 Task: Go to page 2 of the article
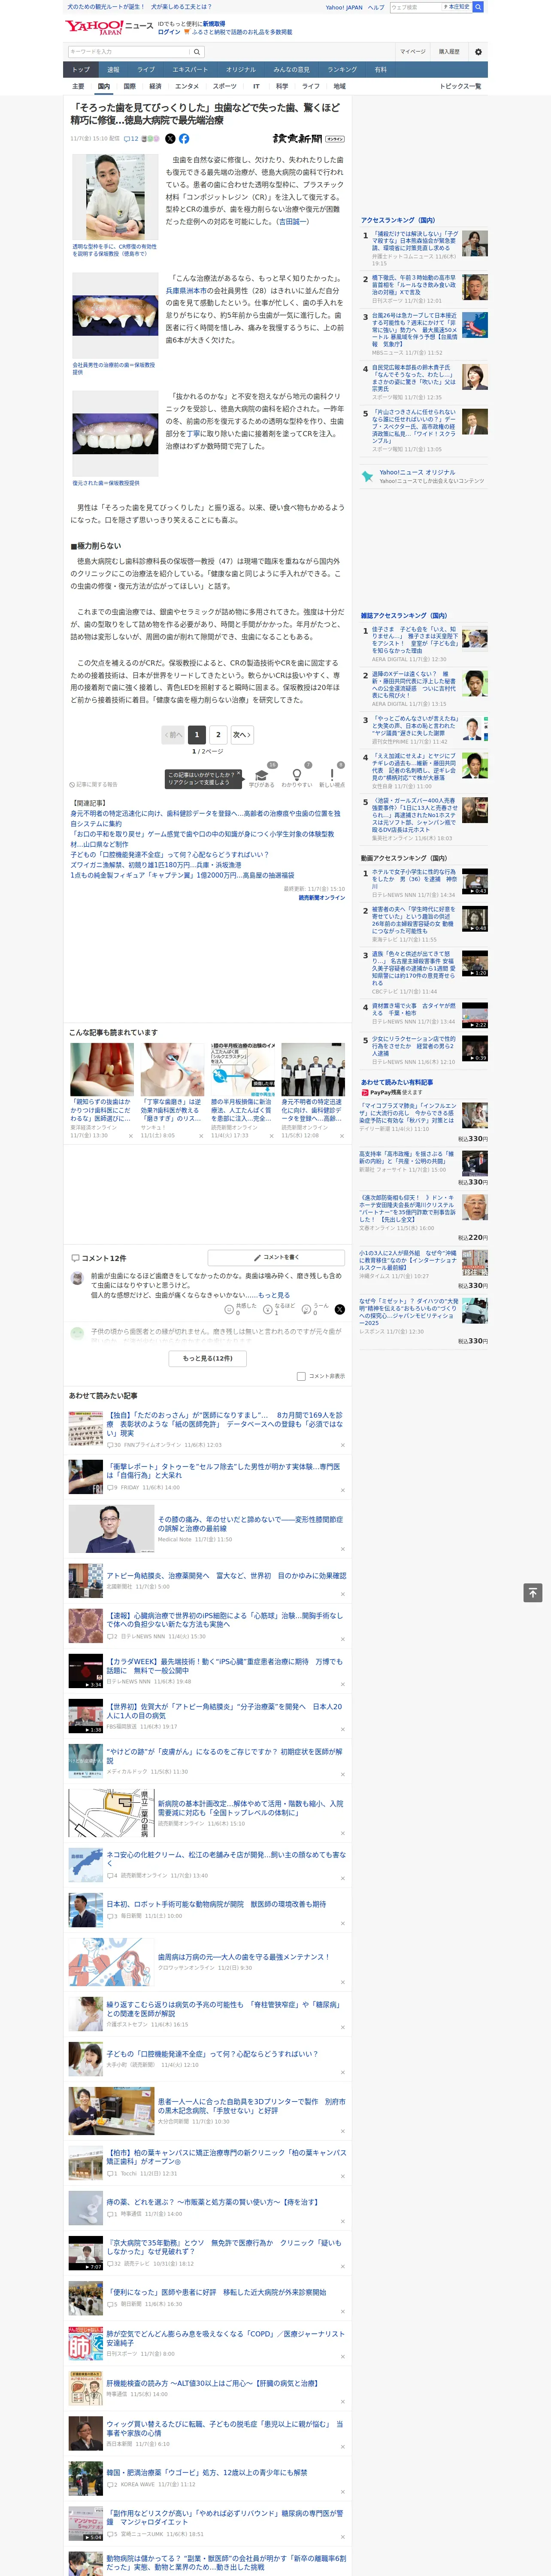coord(218,734)
